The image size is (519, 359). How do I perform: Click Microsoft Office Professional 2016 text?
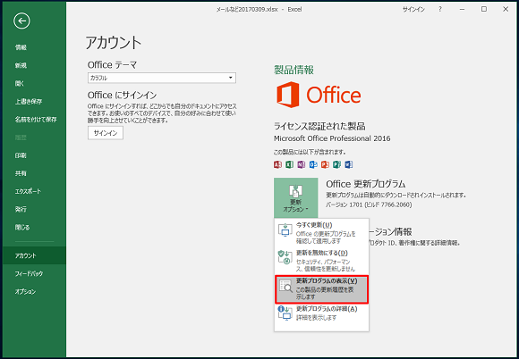point(332,138)
